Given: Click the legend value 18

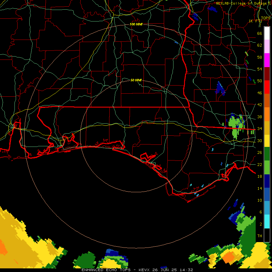Looking at the screenshot, I should pyautogui.click(x=260, y=176).
